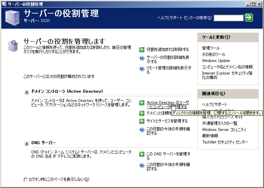This screenshot has height=188, width=264.
Task: Open the Windows Server コミュニティ link
Action: [224, 130]
